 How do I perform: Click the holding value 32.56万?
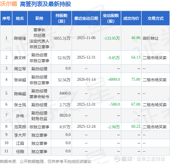64,80
